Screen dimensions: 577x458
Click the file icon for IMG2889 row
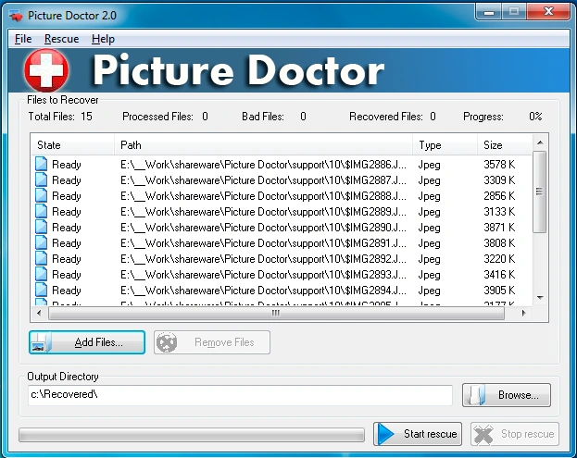tap(41, 212)
